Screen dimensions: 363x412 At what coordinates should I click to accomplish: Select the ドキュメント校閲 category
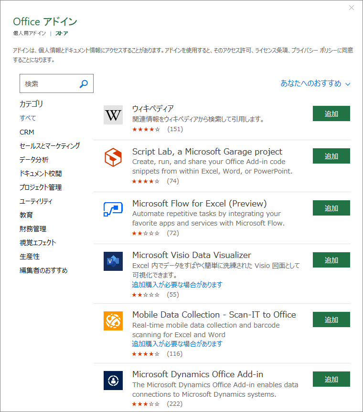pos(41,174)
